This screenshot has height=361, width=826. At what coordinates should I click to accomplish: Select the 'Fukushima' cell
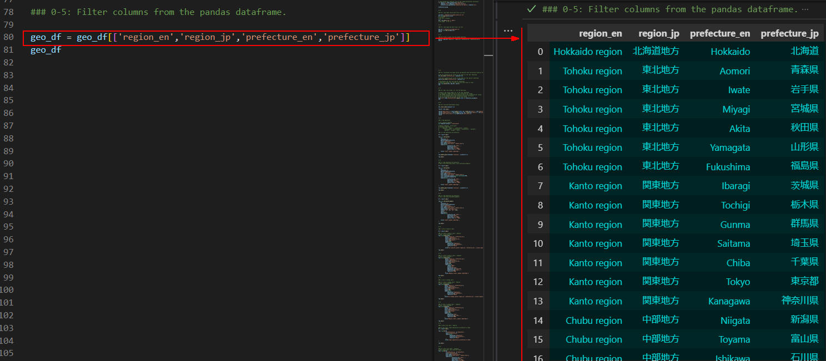click(x=728, y=167)
